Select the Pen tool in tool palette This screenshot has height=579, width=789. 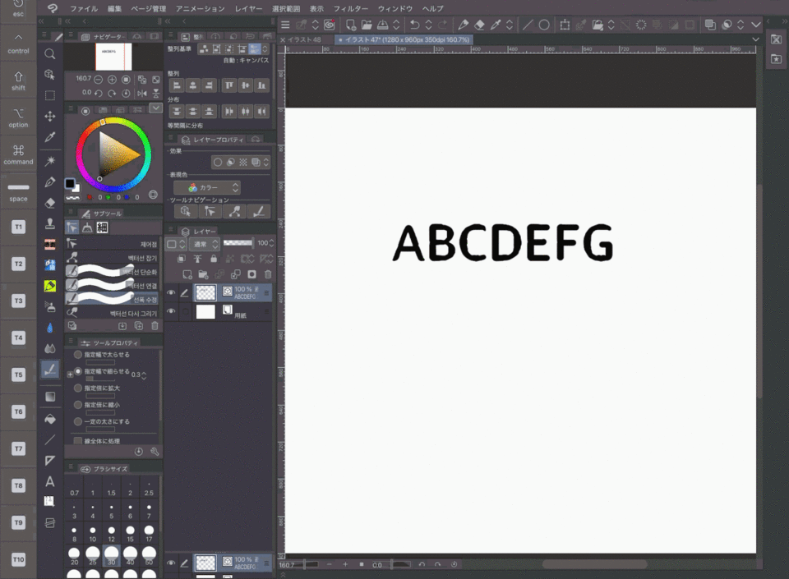[50, 182]
